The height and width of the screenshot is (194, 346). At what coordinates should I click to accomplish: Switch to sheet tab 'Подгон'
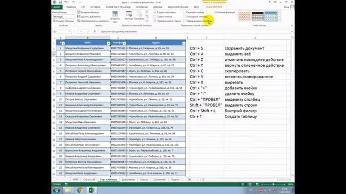[x=175, y=179]
